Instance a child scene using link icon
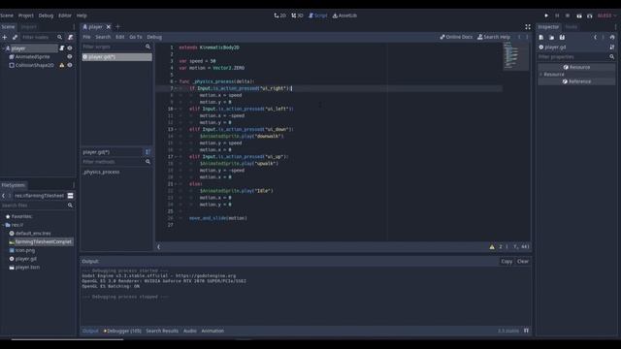Image resolution: width=621 pixels, height=349 pixels. (15, 37)
